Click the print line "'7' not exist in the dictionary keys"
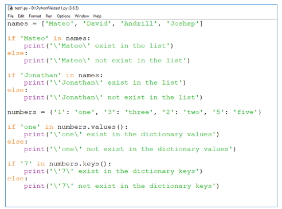The width and height of the screenshot is (282, 209). point(122,186)
